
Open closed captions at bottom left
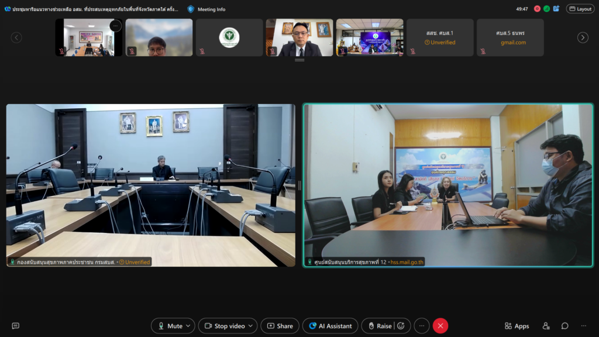click(x=16, y=326)
